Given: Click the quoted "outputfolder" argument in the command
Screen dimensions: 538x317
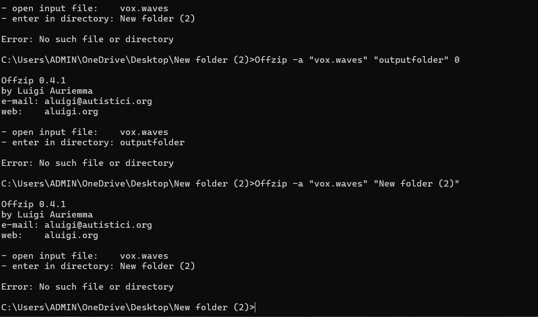Looking at the screenshot, I should 411,60.
